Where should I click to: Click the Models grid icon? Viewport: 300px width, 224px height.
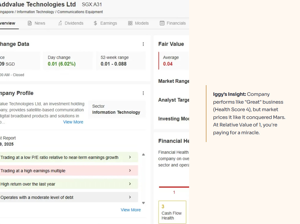coord(130,23)
